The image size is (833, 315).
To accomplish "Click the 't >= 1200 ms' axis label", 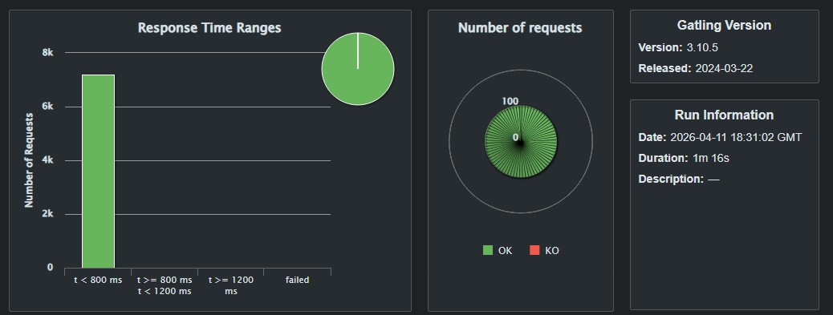I will 231,285.
